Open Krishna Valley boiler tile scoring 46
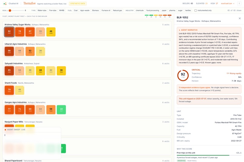Viewport: 244px width, 162px height. [x=51, y=32]
